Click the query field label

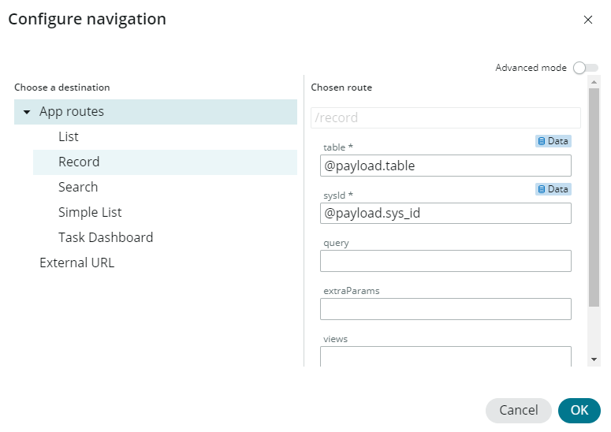tap(336, 243)
